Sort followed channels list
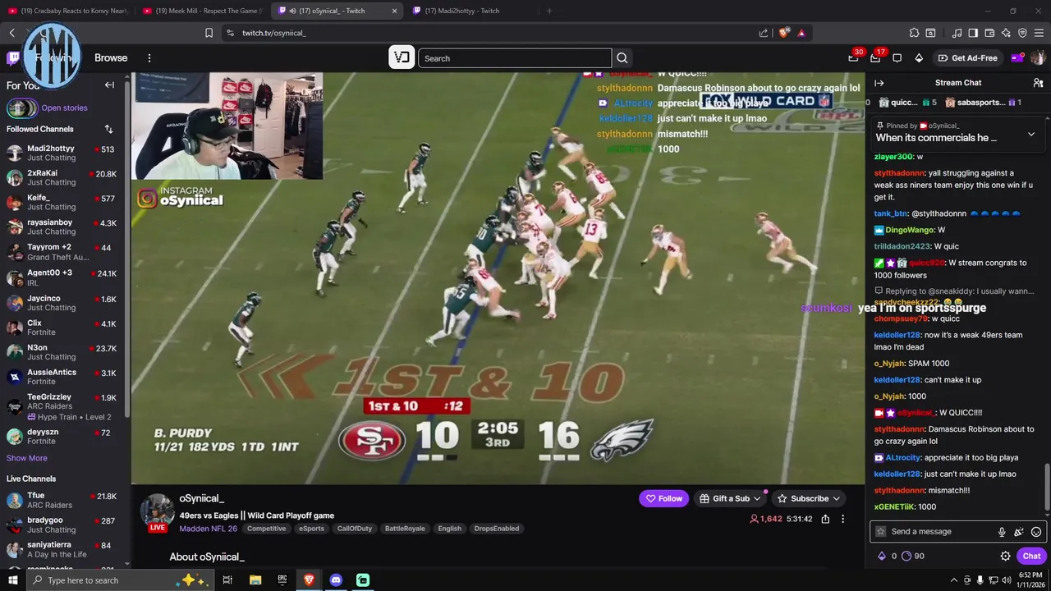 click(x=108, y=129)
